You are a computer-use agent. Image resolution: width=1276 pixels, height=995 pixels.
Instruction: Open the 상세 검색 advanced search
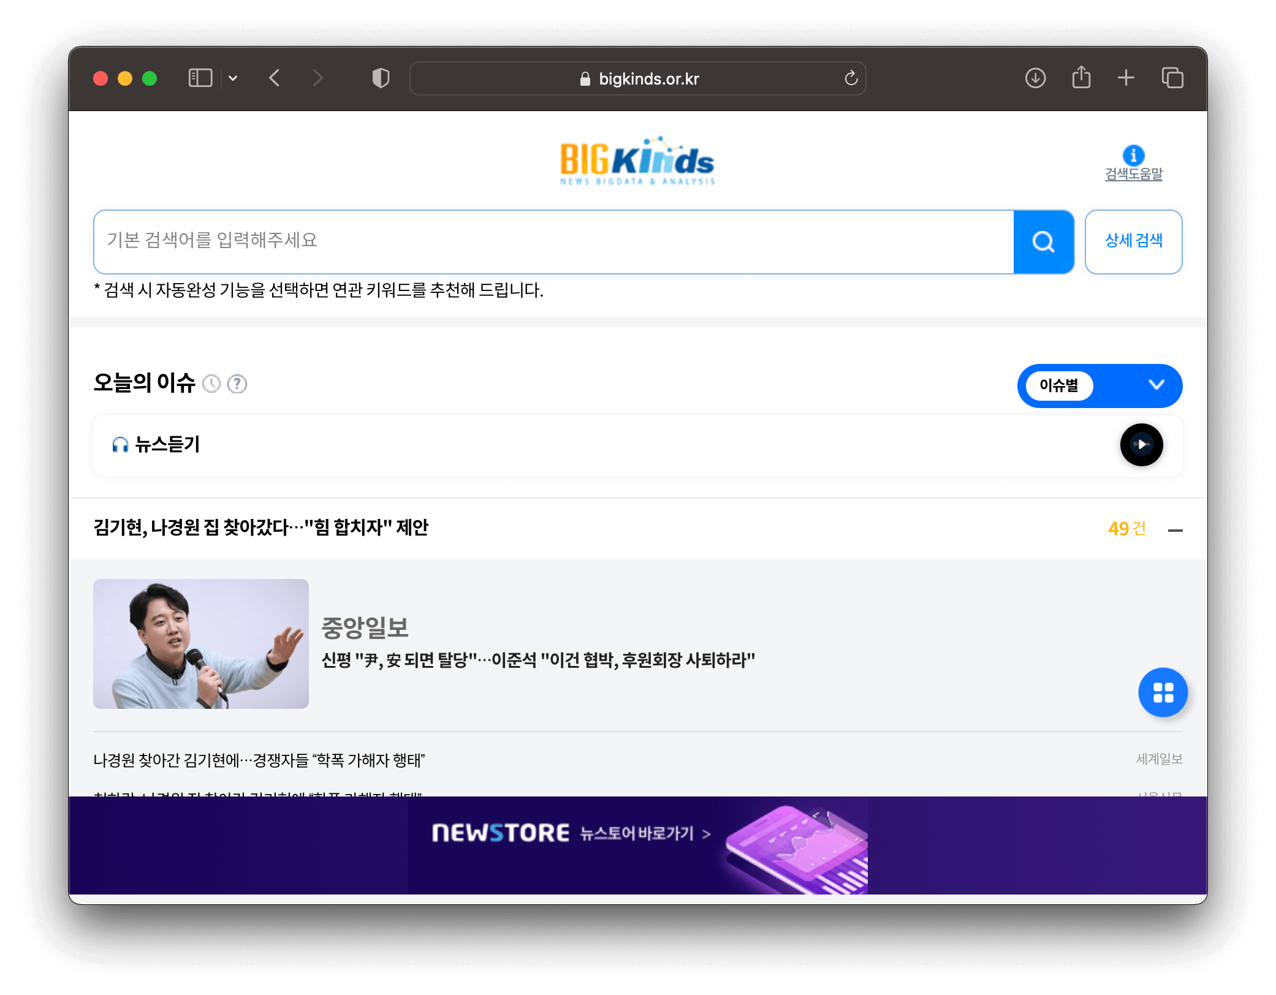tap(1133, 241)
